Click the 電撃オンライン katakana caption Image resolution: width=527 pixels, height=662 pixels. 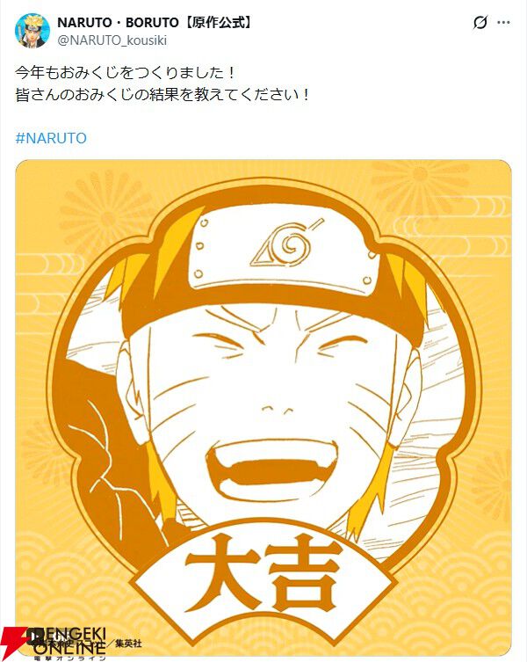point(69,658)
